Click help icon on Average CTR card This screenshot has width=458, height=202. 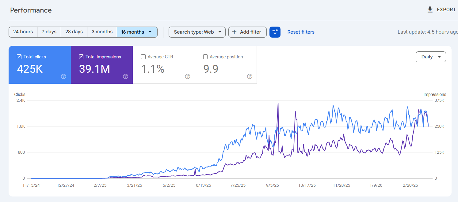click(188, 76)
